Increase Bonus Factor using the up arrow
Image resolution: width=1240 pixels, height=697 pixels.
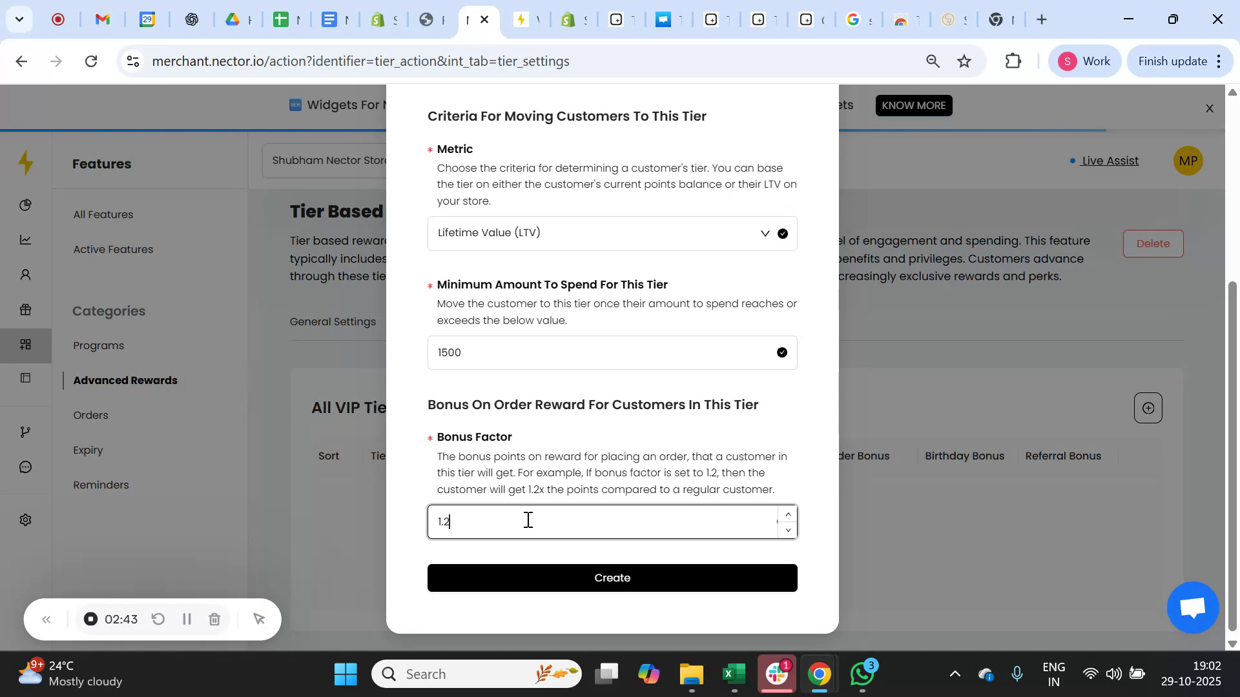[x=787, y=514]
